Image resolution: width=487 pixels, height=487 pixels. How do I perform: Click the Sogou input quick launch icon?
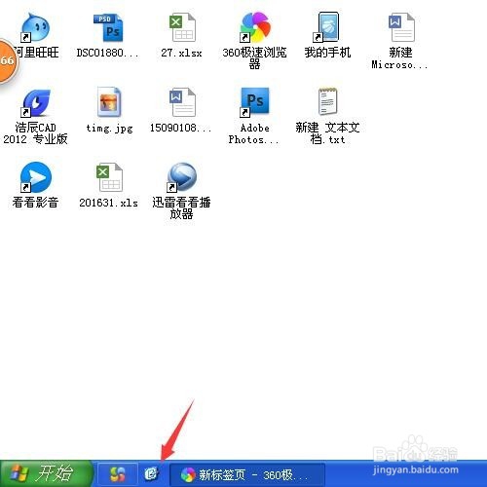coord(118,474)
